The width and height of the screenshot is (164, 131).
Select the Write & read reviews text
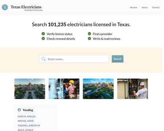click(x=106, y=39)
